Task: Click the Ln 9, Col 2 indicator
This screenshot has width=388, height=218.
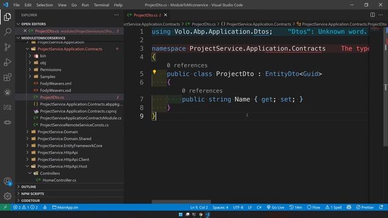Action: click(x=199, y=207)
